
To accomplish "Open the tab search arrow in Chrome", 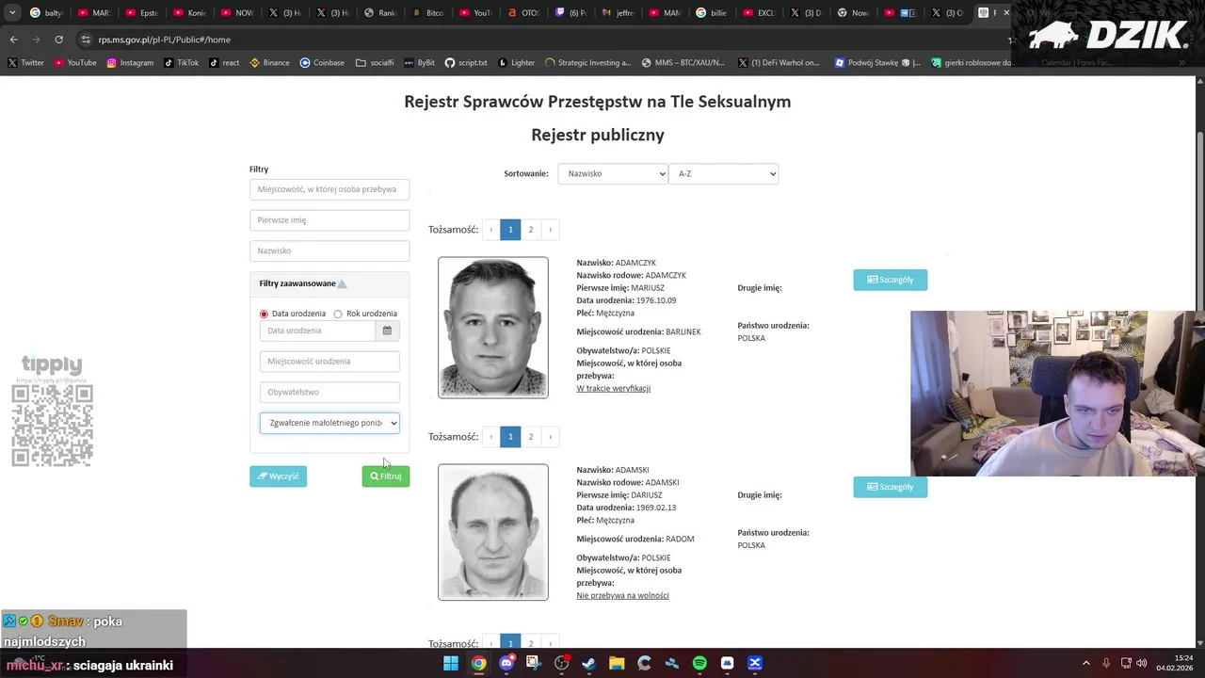I will pyautogui.click(x=12, y=13).
